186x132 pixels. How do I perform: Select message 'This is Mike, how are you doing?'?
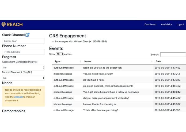(x=100, y=110)
